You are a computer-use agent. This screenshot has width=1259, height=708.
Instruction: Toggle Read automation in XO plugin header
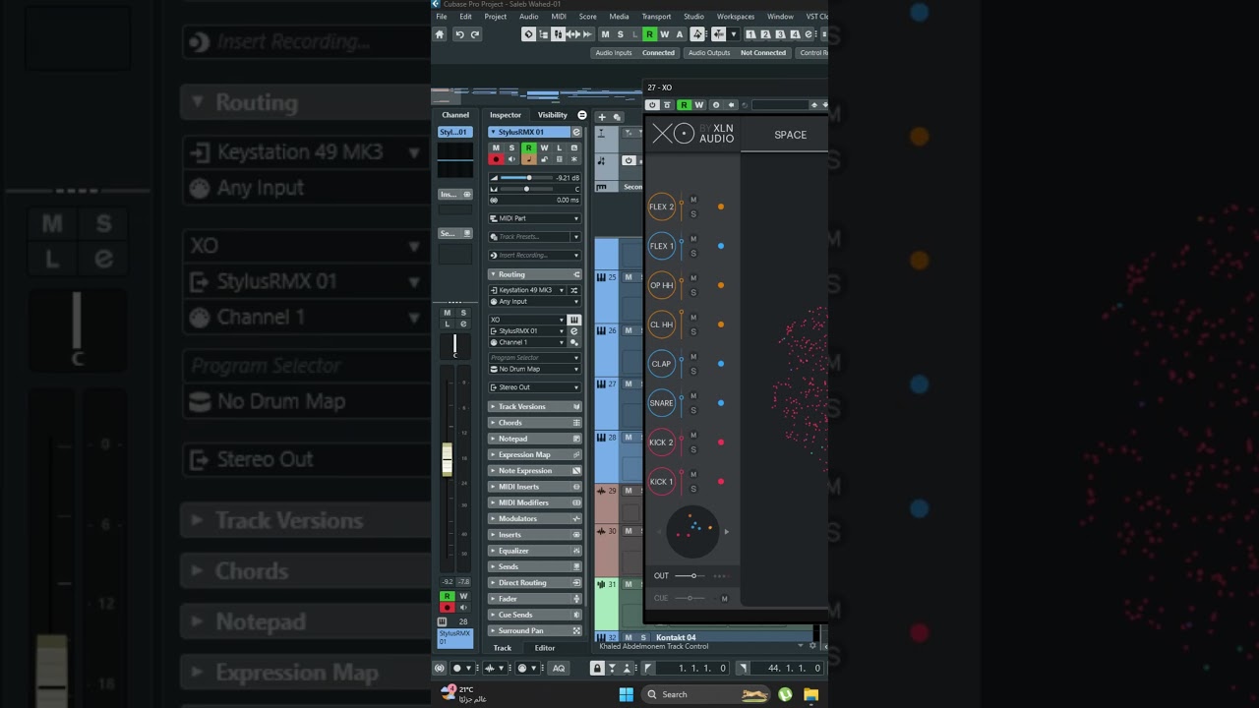coord(684,105)
